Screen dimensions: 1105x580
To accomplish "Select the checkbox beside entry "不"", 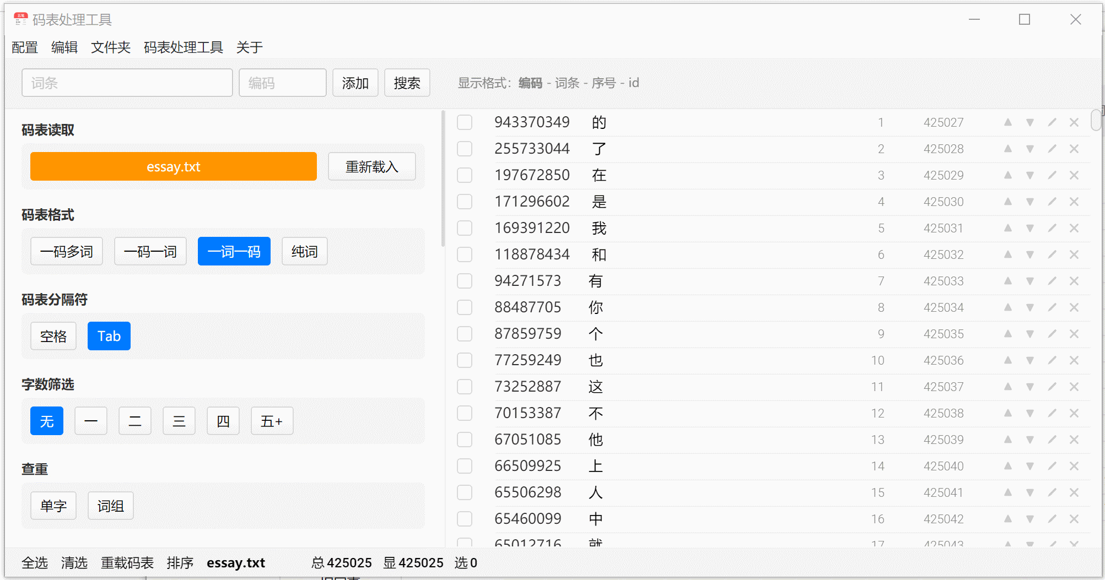I will pos(465,413).
